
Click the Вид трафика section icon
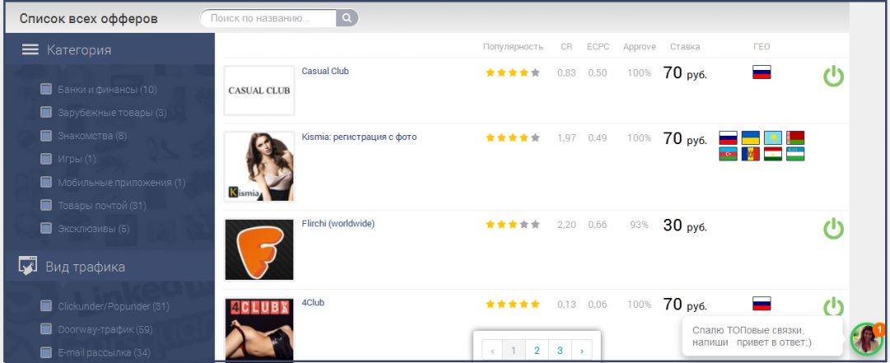(28, 265)
